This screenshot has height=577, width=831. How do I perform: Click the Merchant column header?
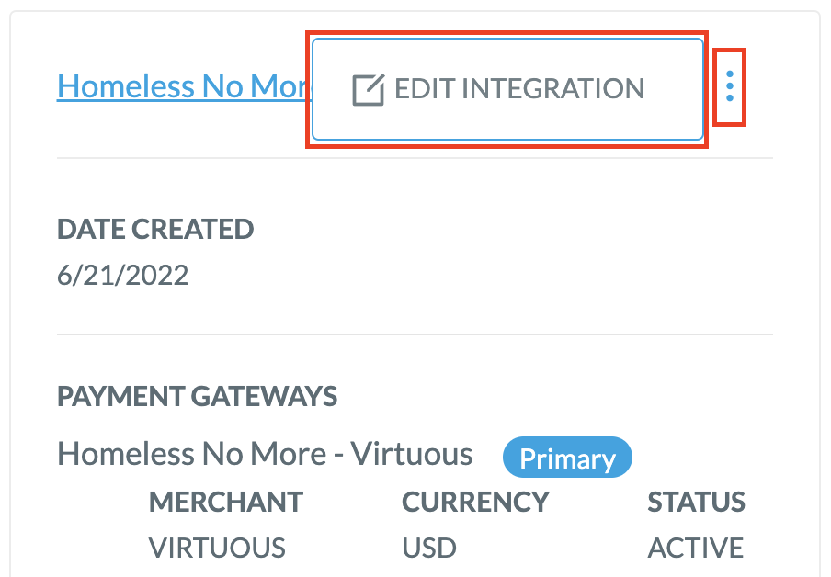click(226, 502)
